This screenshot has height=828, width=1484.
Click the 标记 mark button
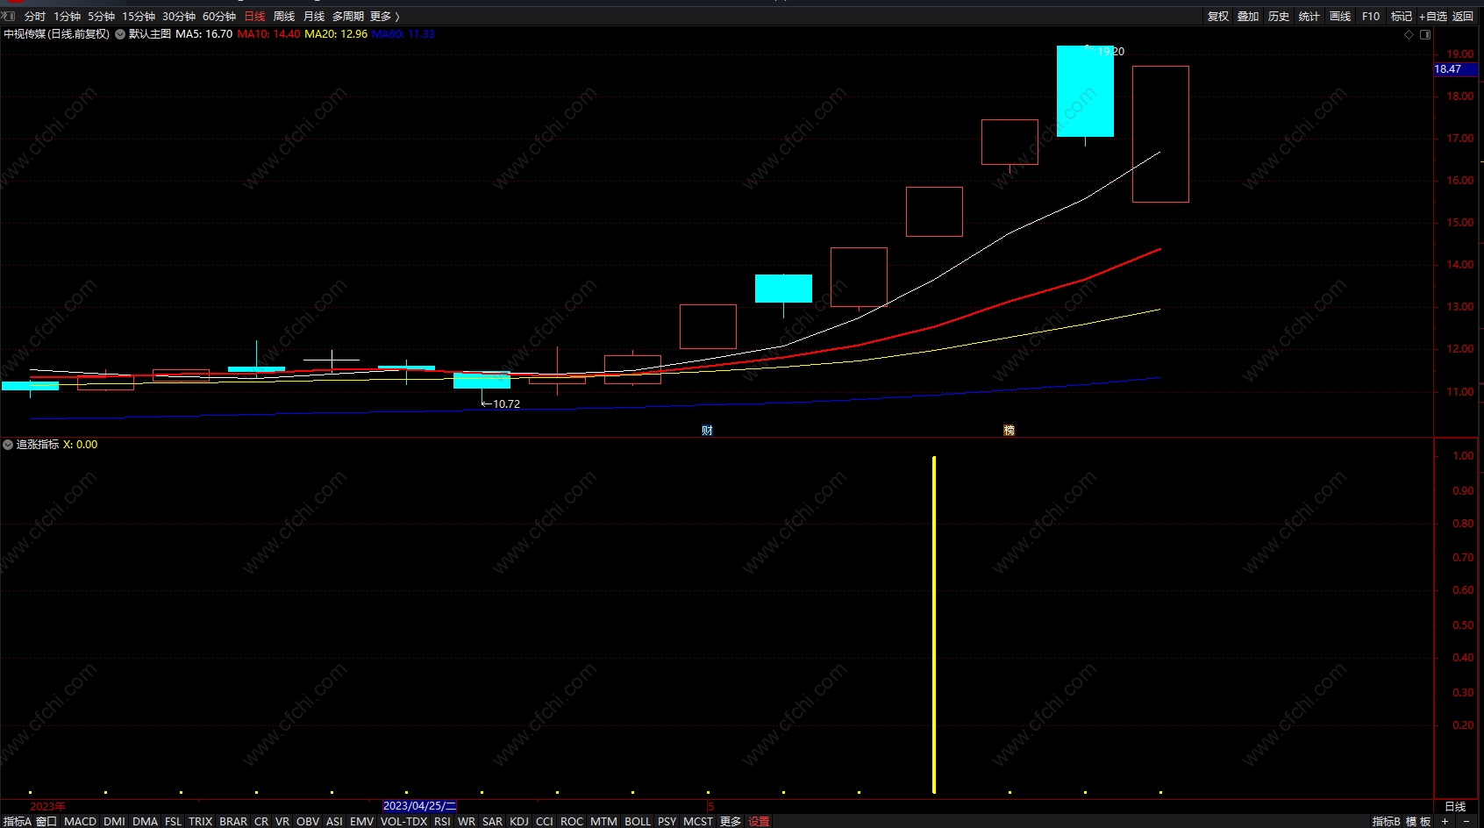pyautogui.click(x=1402, y=17)
